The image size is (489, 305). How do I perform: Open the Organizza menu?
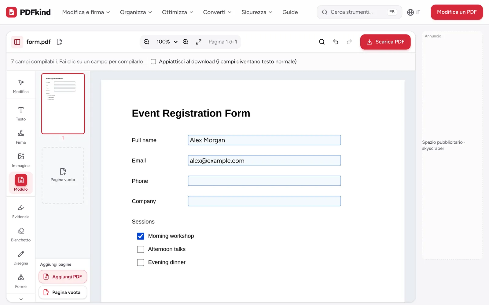(136, 12)
